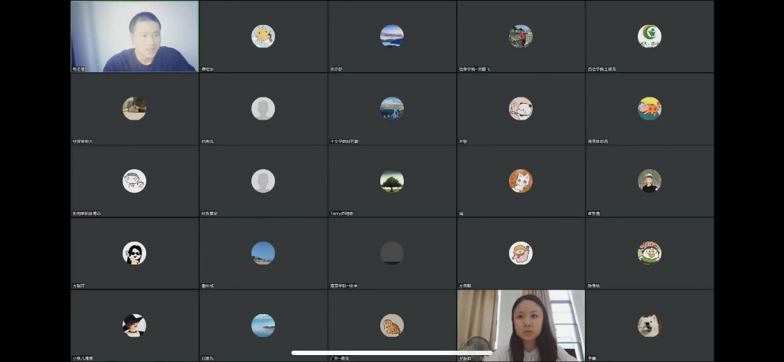Screen dimensions: 784x362
Task: Open the participant with tree avatar
Action: click(392, 181)
